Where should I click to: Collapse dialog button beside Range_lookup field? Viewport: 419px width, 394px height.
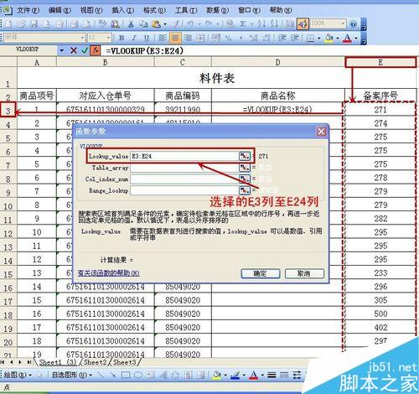(245, 190)
